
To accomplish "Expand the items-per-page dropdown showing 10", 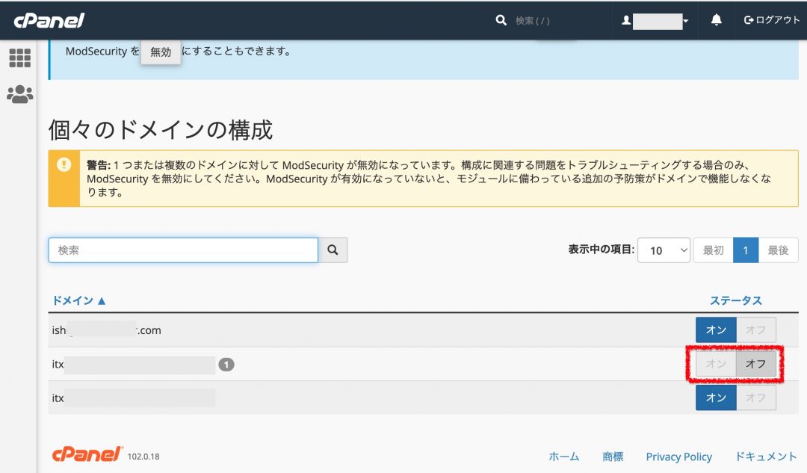I will 663,250.
